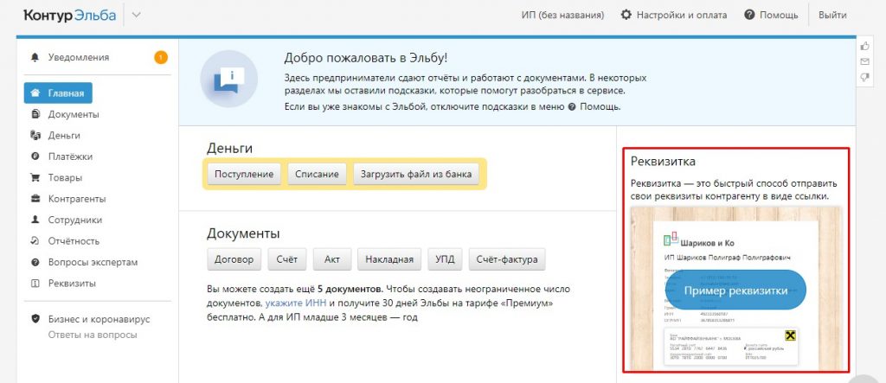Expand the dropdown arrow next to Контур Эльба logo
Viewport: 886px width, 383px height.
pos(136,16)
